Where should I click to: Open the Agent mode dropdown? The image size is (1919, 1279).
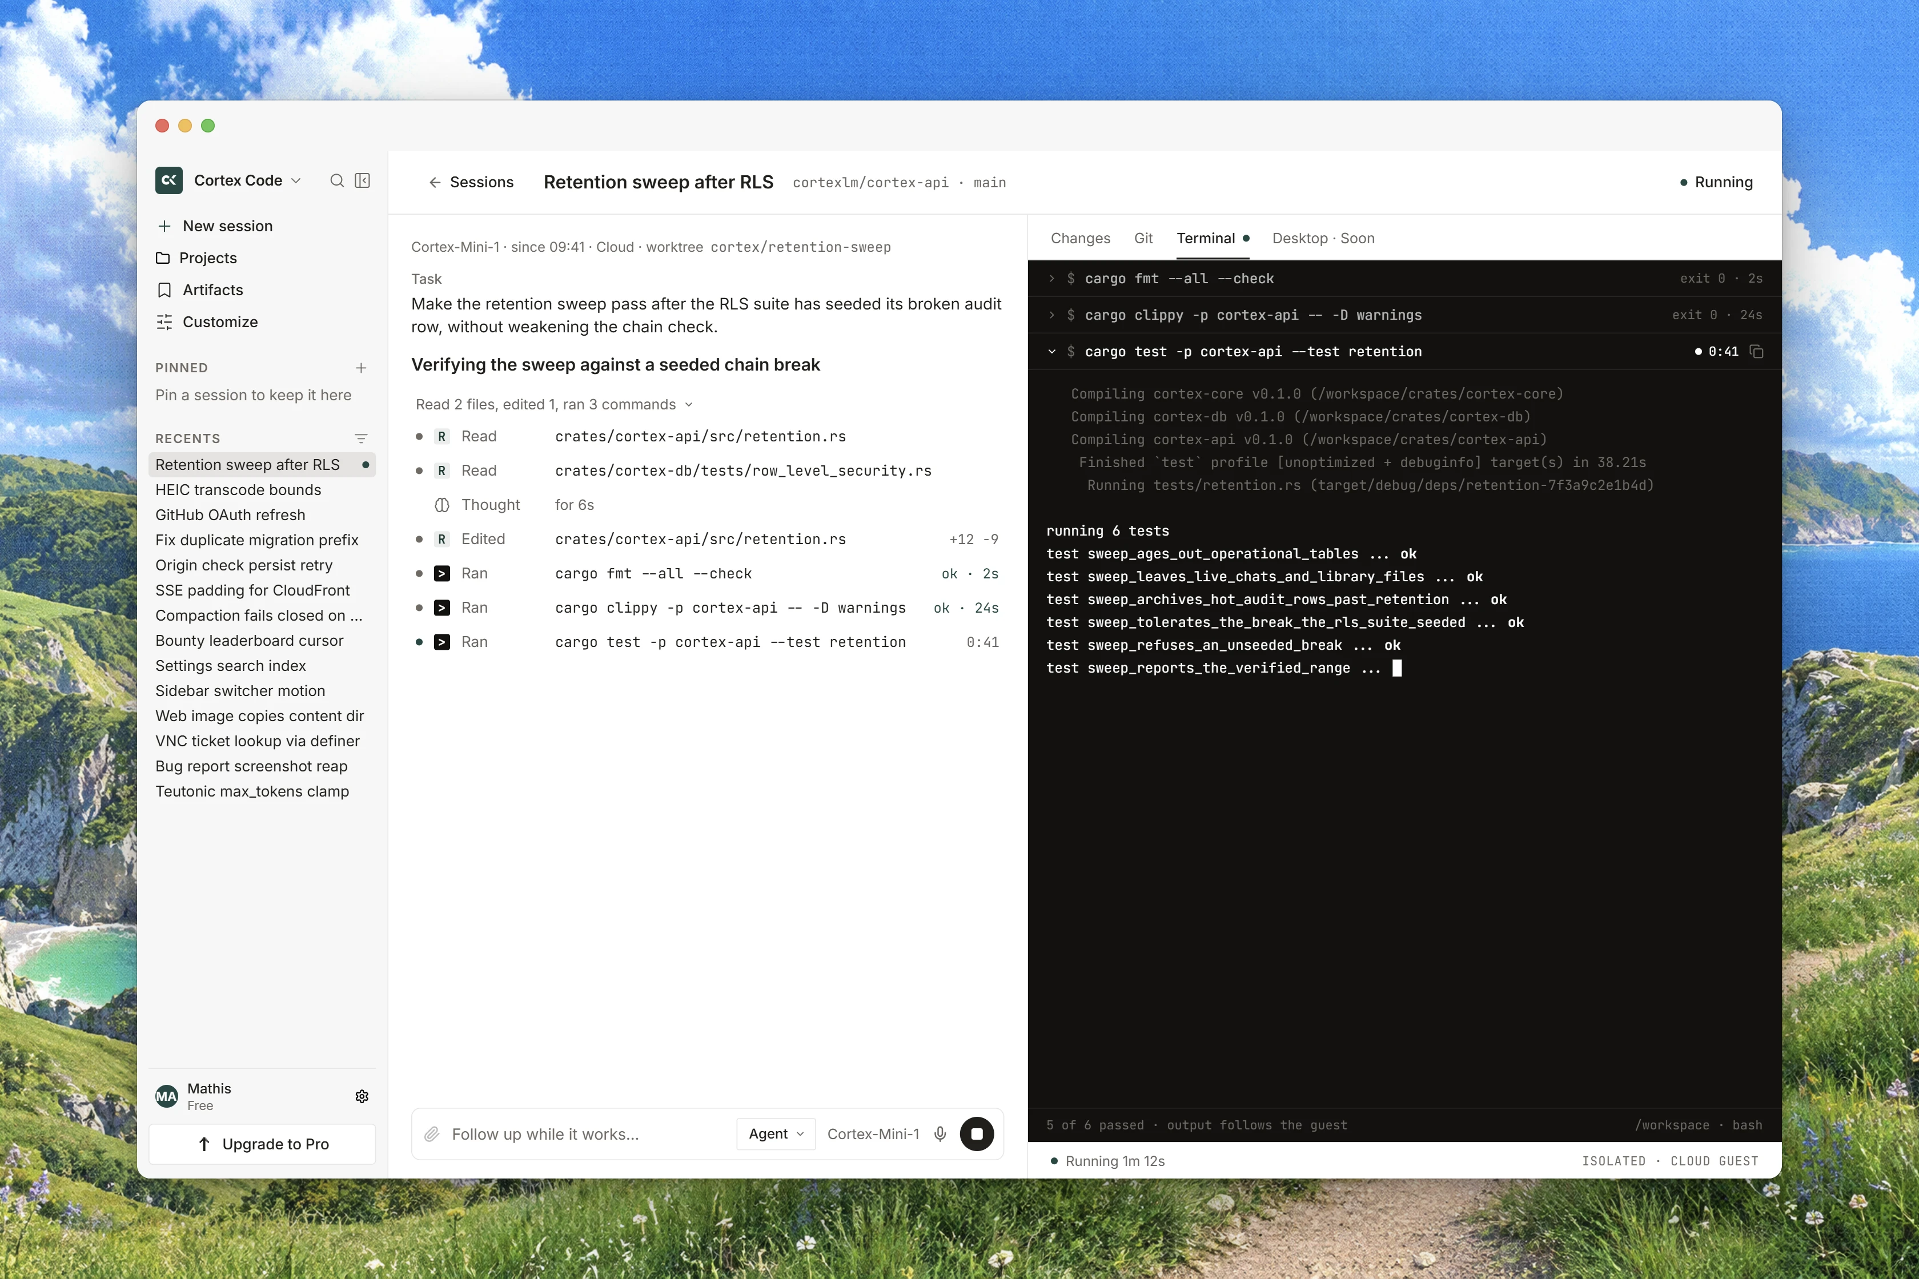(x=775, y=1134)
